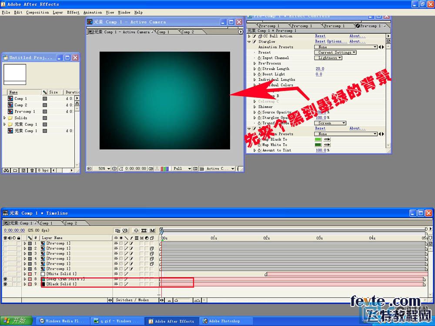Open 50% magnification dropdown
This screenshot has width=435, height=326.
click(104, 169)
